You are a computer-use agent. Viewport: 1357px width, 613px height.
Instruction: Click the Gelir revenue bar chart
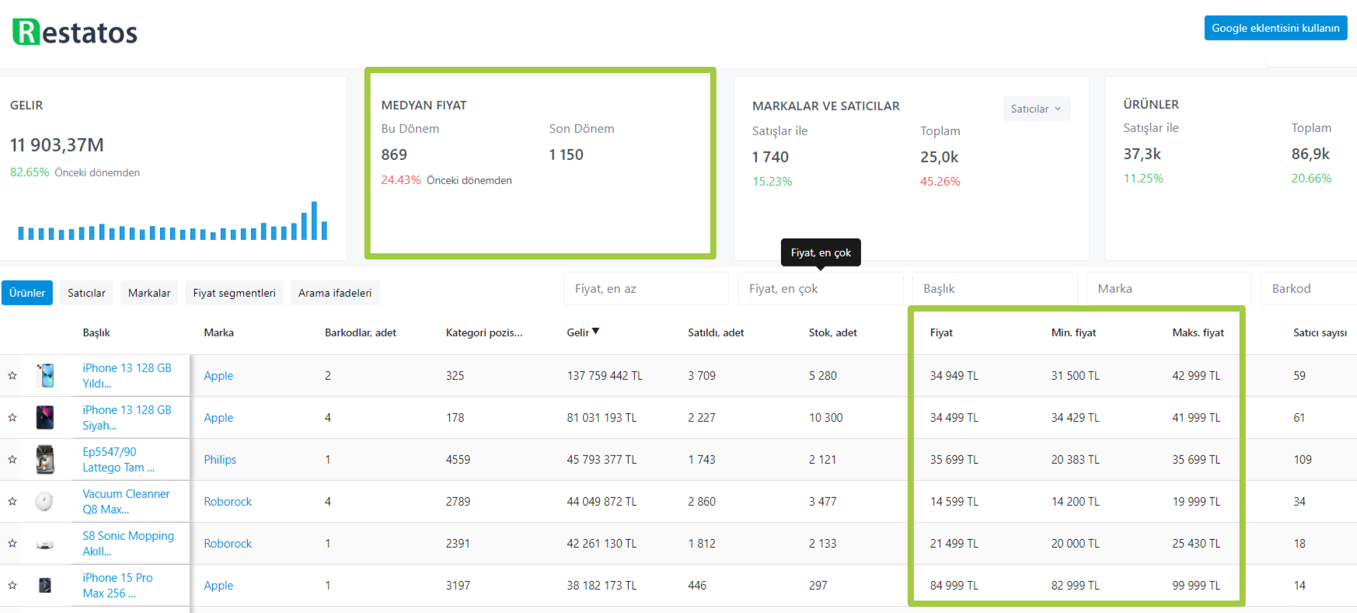coord(173,221)
